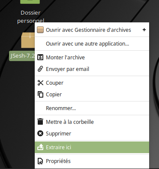
Task: Click the delete X circle icon
Action: click(x=40, y=133)
